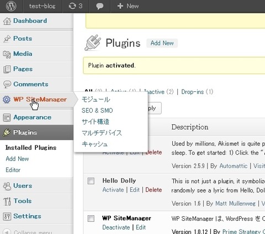
Task: Click Add New button beside Plugins heading
Action: pyautogui.click(x=162, y=43)
